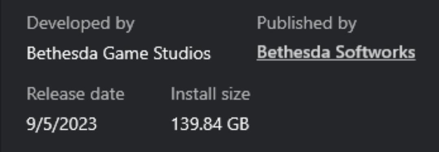The width and height of the screenshot is (439, 152).
Task: Click the word Studios in developer name
Action: [x=182, y=53]
